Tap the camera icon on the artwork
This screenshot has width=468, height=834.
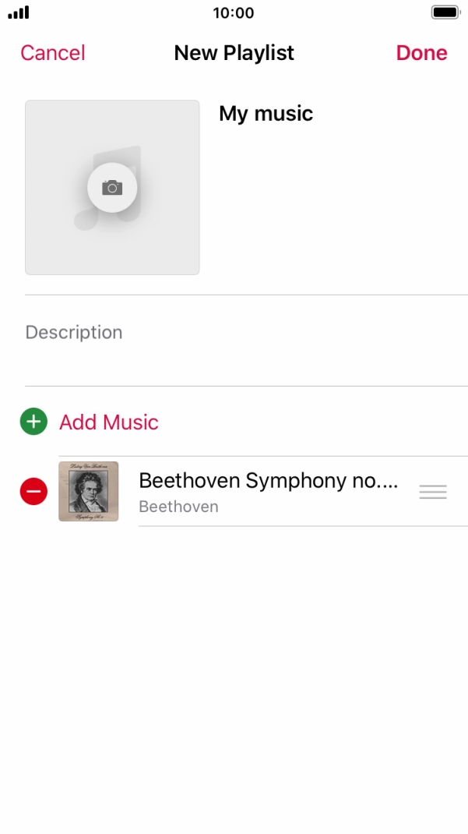pyautogui.click(x=112, y=187)
